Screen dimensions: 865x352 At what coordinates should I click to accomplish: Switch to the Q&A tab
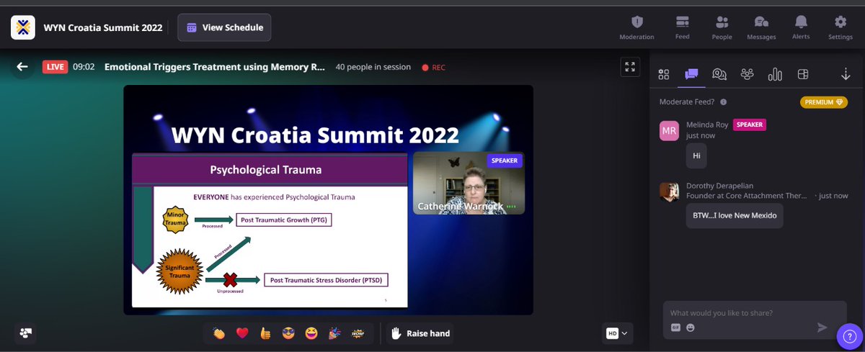[x=719, y=74]
